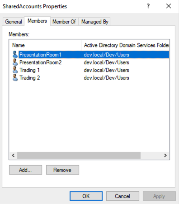Click the scroll right arrow

click(165, 155)
